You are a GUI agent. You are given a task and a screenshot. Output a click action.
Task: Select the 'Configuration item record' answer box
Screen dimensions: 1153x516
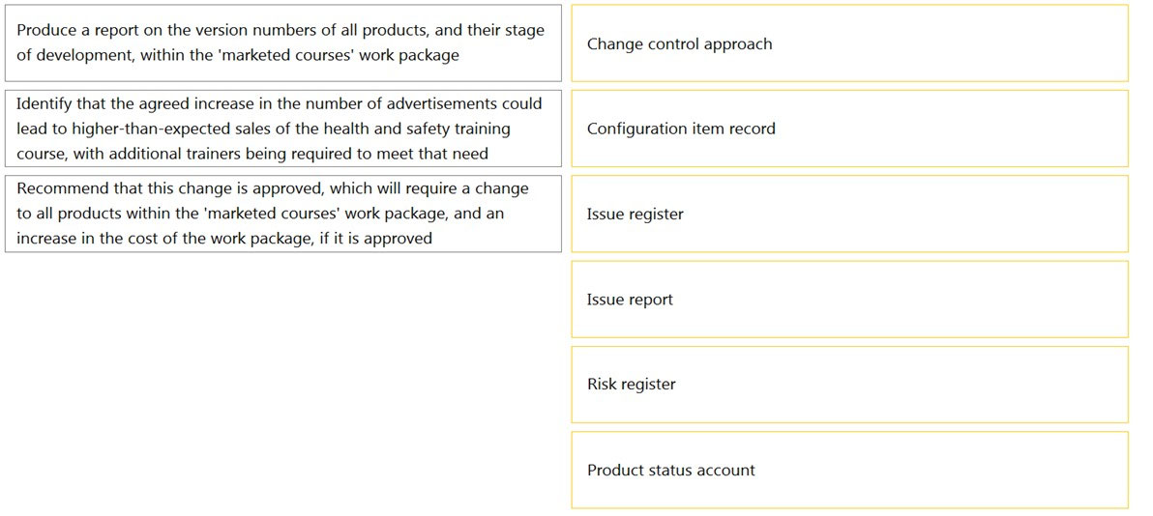click(x=849, y=129)
